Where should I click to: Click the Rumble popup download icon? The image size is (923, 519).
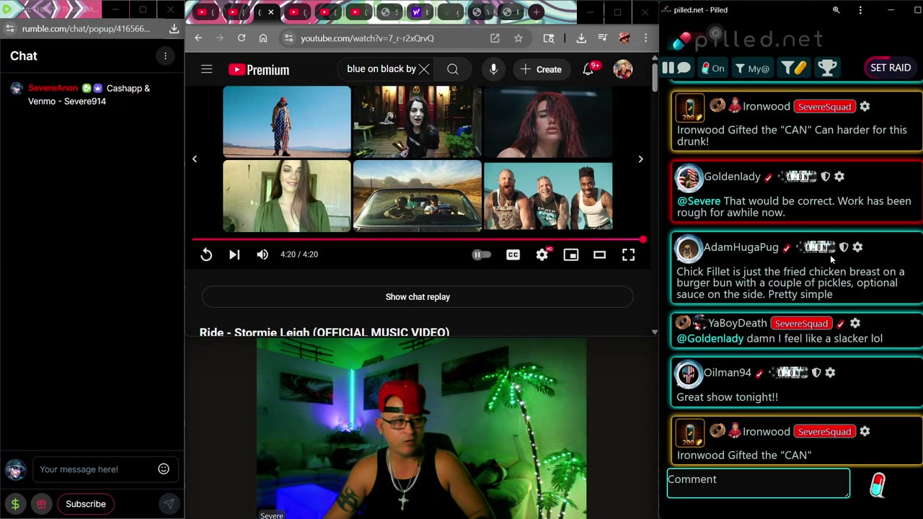(174, 29)
